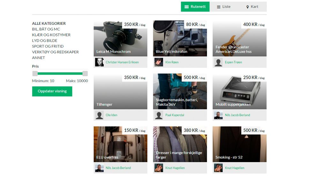
Task: Click the Minimum: 10 value label
Action: tap(43, 81)
